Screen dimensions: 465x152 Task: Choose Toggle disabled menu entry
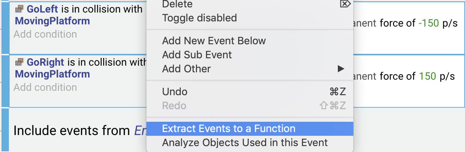tap(199, 18)
